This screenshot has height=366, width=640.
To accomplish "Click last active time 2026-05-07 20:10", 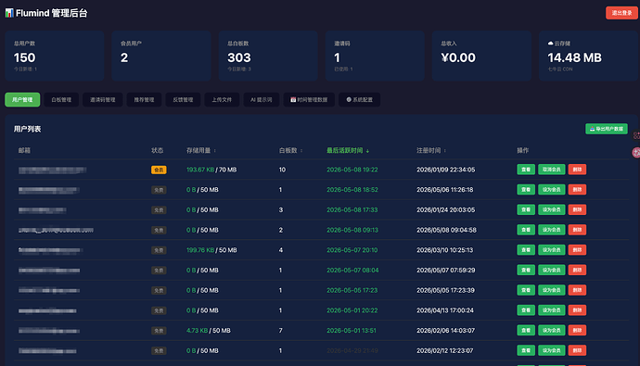I will click(x=352, y=250).
